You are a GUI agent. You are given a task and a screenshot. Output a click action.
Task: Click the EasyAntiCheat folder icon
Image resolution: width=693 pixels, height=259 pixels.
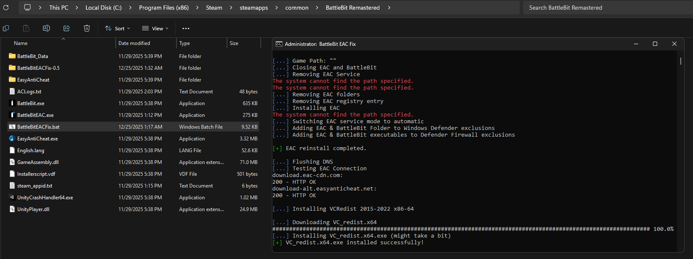click(12, 79)
